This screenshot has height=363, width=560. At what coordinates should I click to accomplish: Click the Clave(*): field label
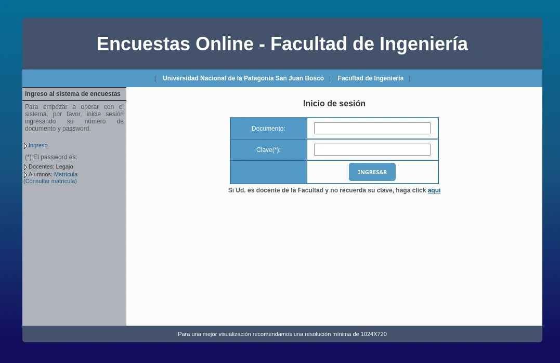(268, 150)
